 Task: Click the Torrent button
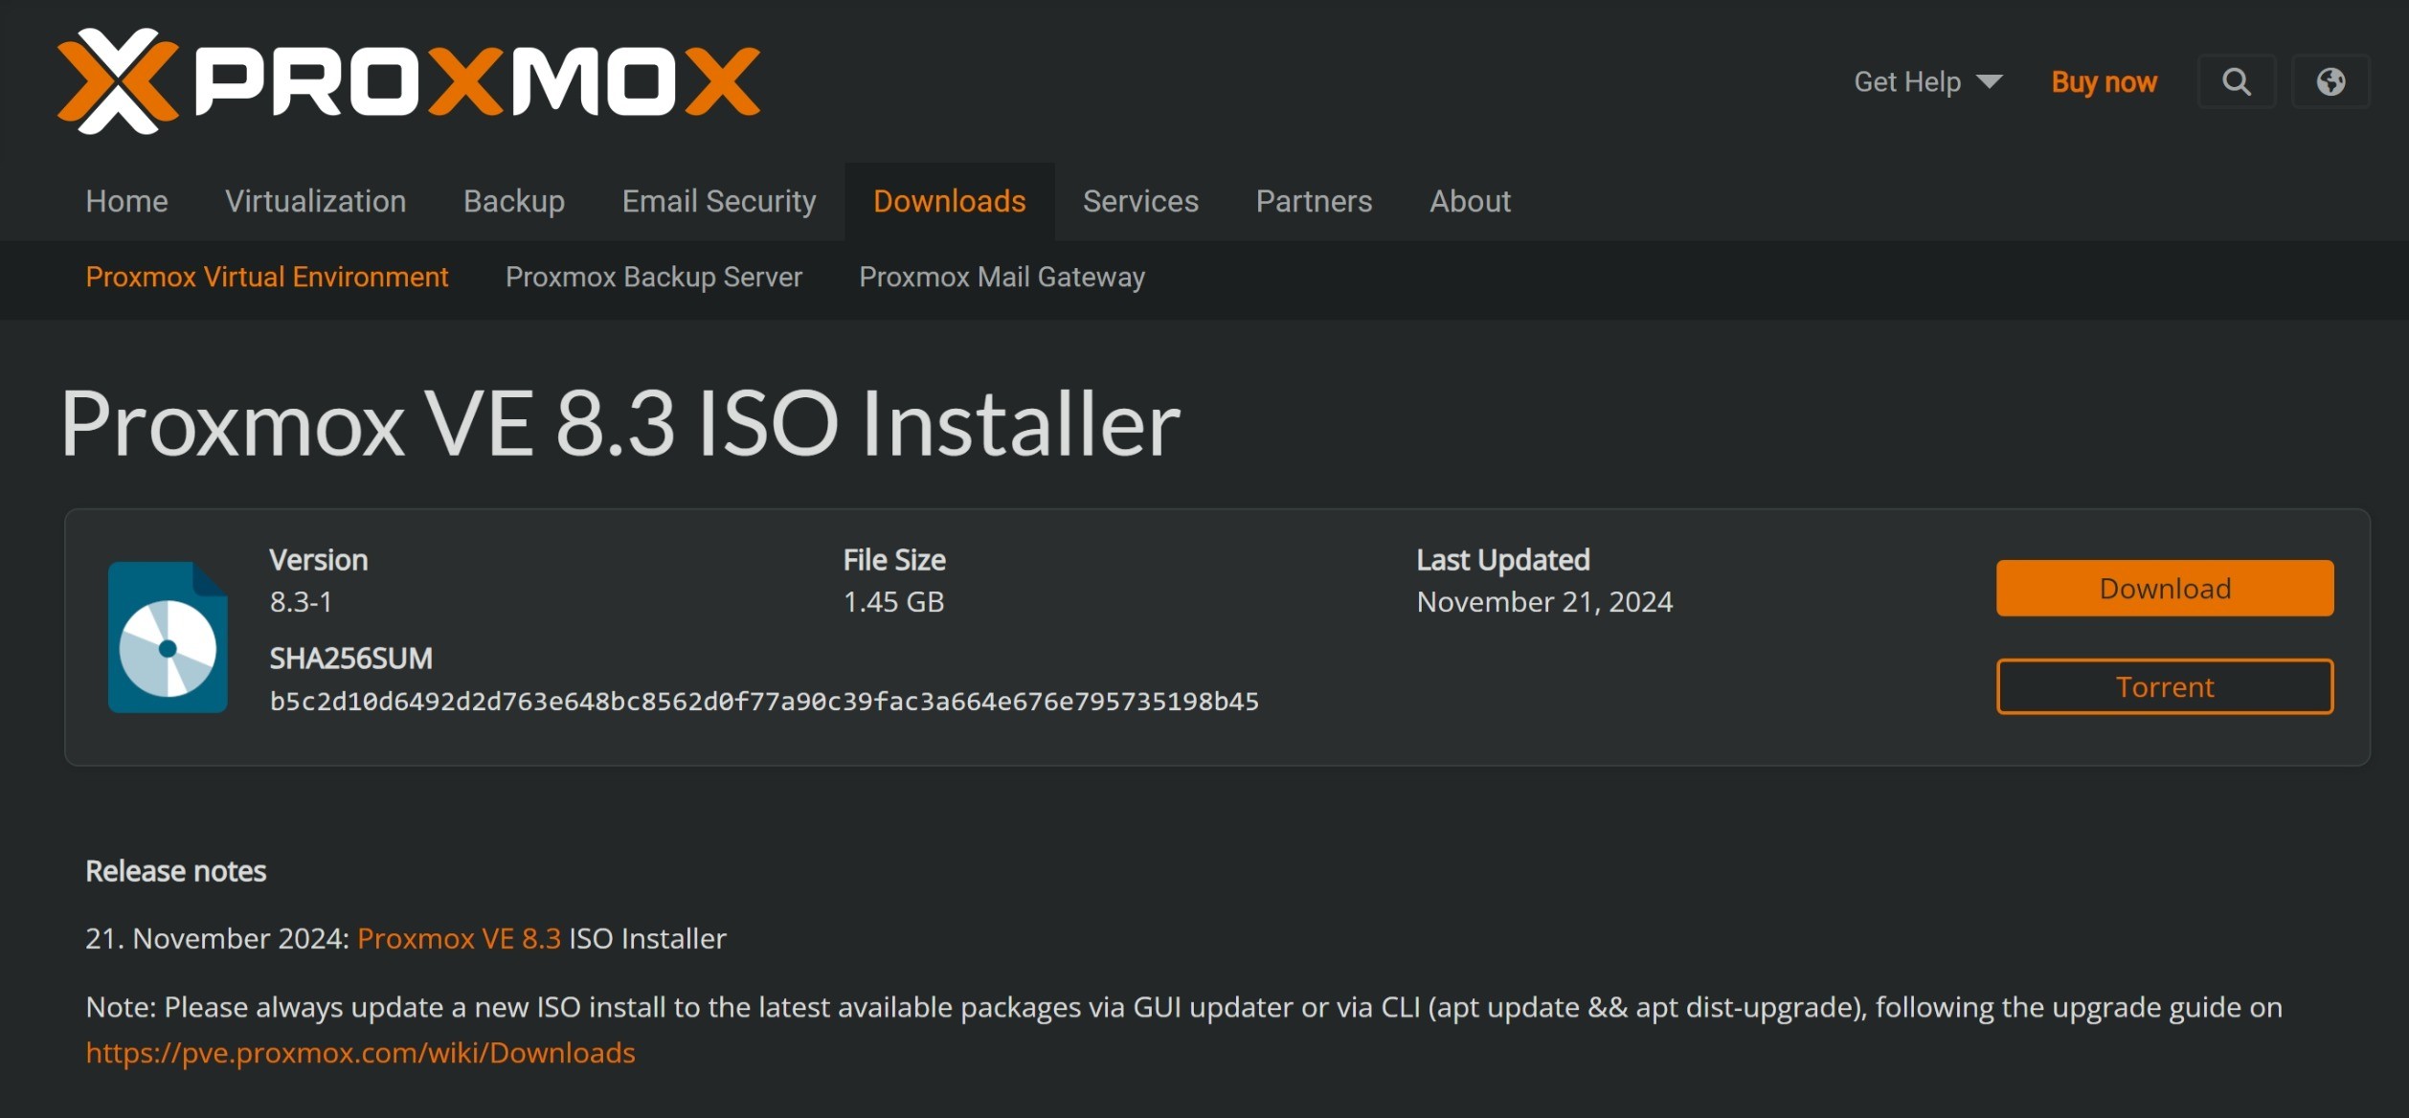tap(2164, 686)
